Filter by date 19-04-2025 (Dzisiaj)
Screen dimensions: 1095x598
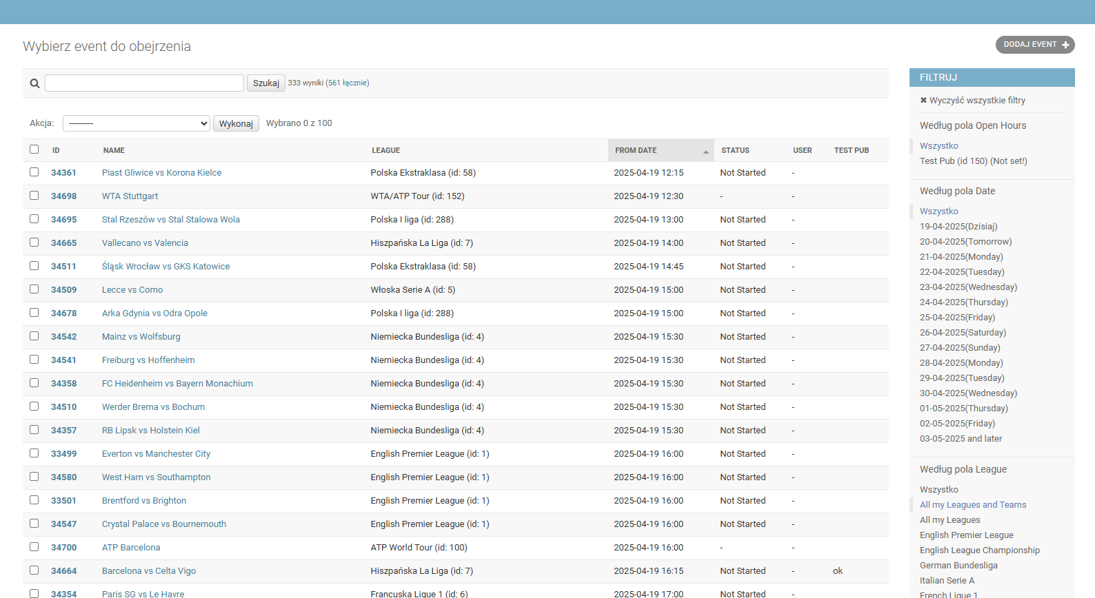pos(958,227)
